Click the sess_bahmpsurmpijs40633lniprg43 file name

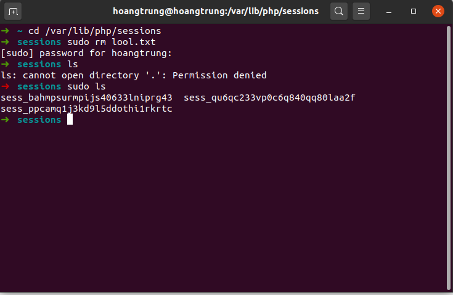tap(87, 98)
